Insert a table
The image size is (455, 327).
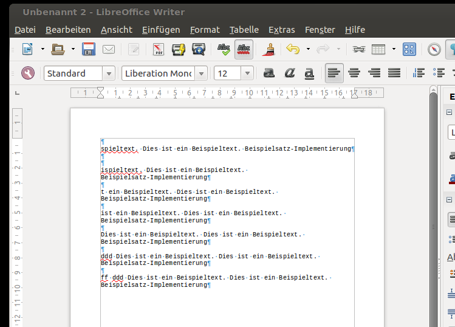[378, 49]
